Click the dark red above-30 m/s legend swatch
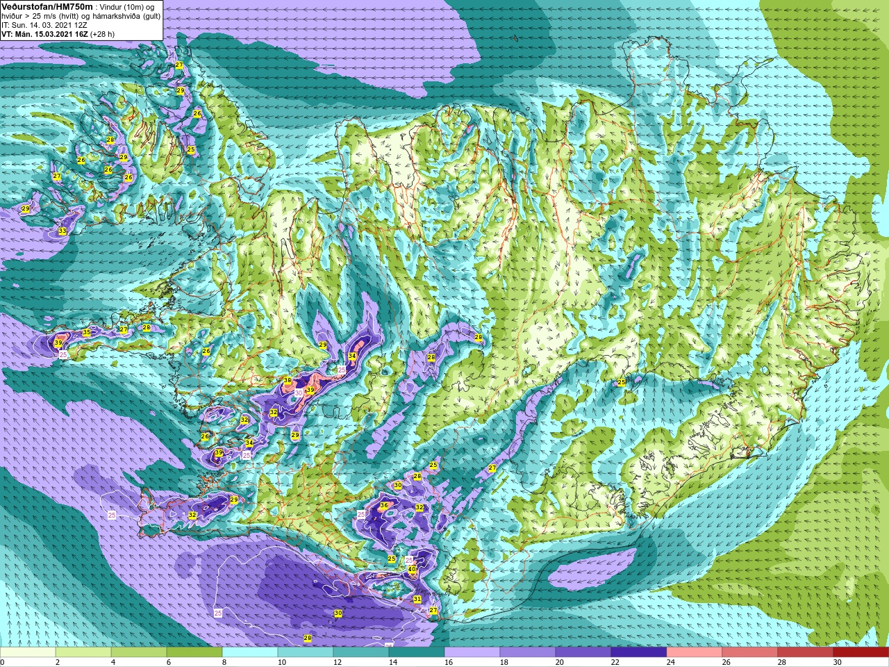 (x=861, y=652)
